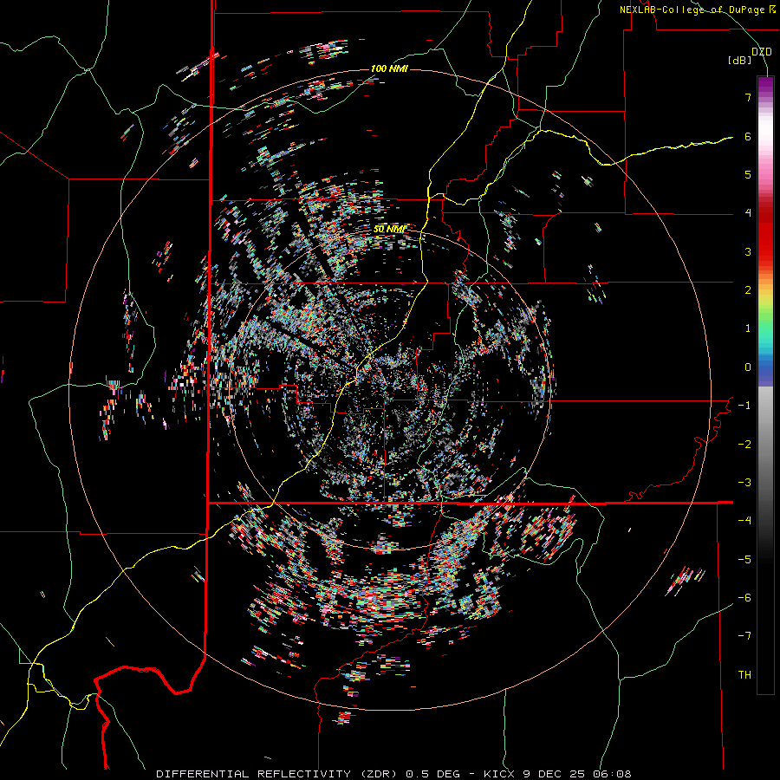Select the positive 5 value on the scale

[x=748, y=174]
